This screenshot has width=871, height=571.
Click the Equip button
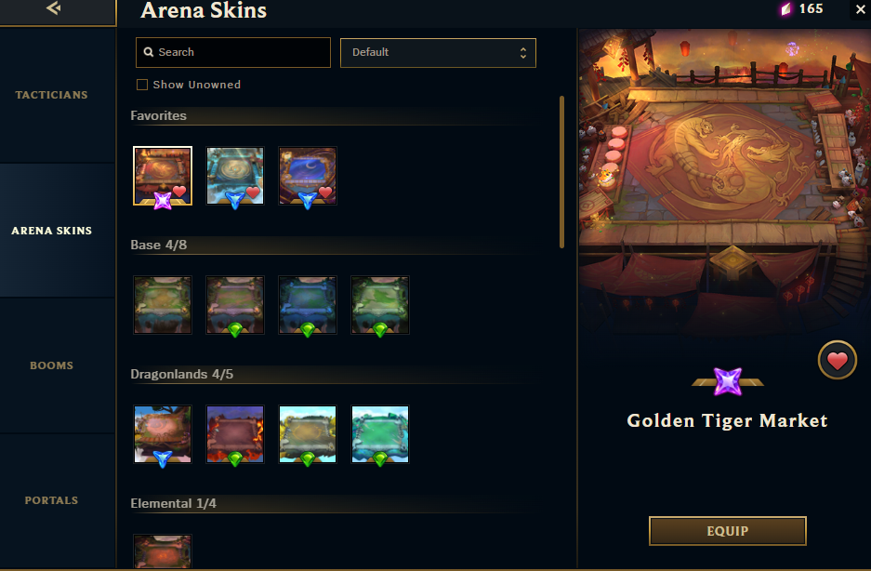[x=727, y=531]
